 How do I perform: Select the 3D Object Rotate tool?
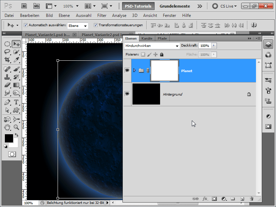pos(7,119)
